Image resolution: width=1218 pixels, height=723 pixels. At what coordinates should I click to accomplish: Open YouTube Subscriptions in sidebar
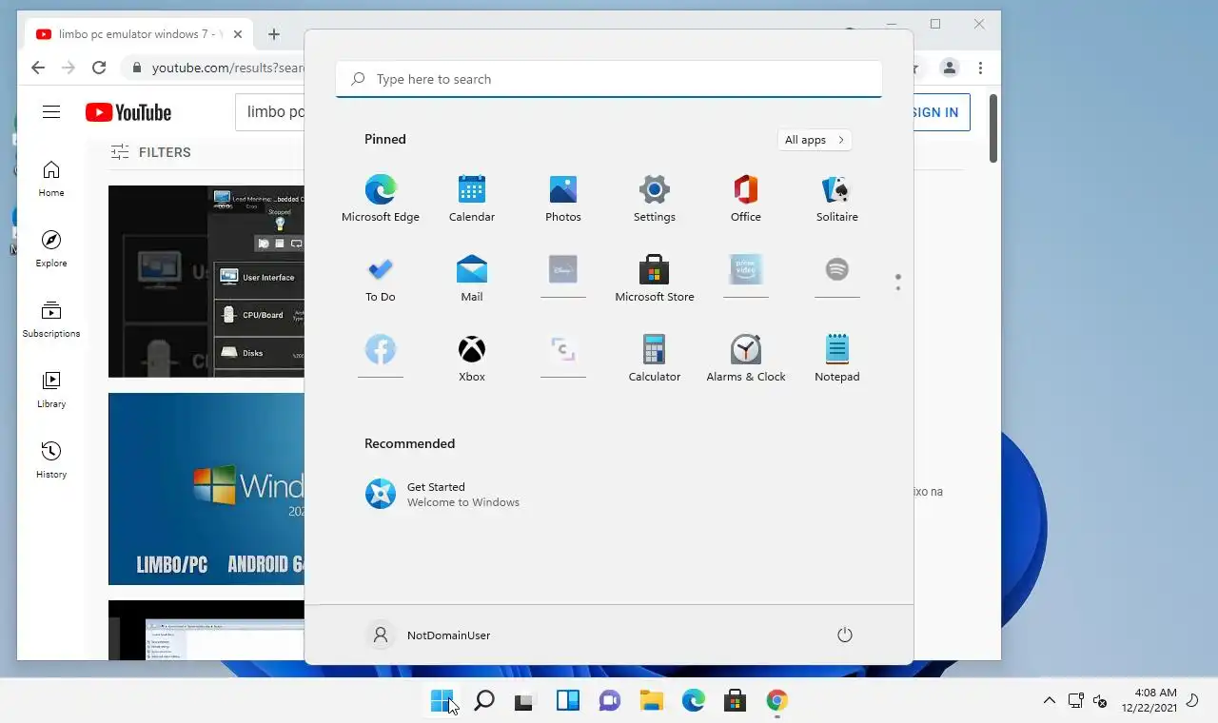coord(51,320)
